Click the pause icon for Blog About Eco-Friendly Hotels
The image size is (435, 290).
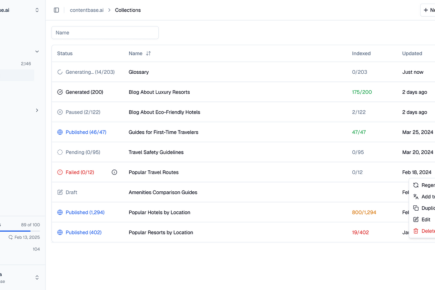click(60, 112)
